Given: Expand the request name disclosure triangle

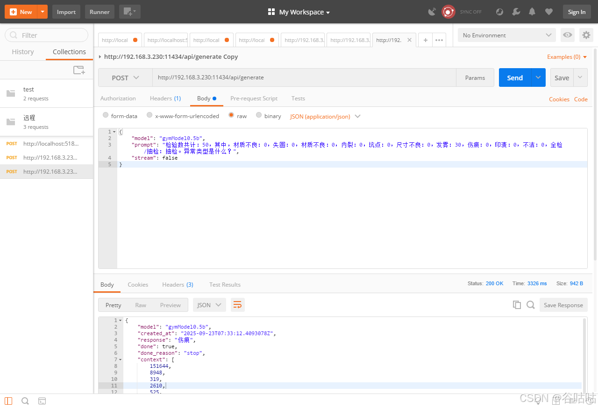Looking at the screenshot, I should click(x=100, y=57).
